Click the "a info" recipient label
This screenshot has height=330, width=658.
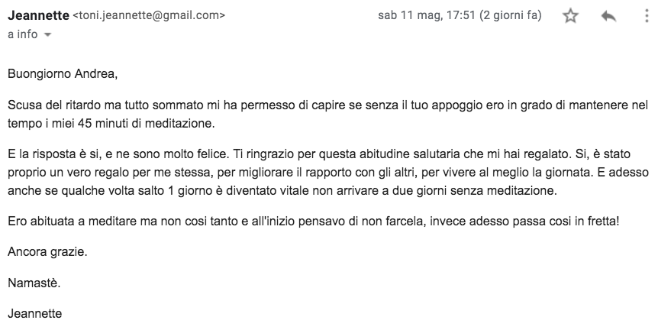point(22,34)
